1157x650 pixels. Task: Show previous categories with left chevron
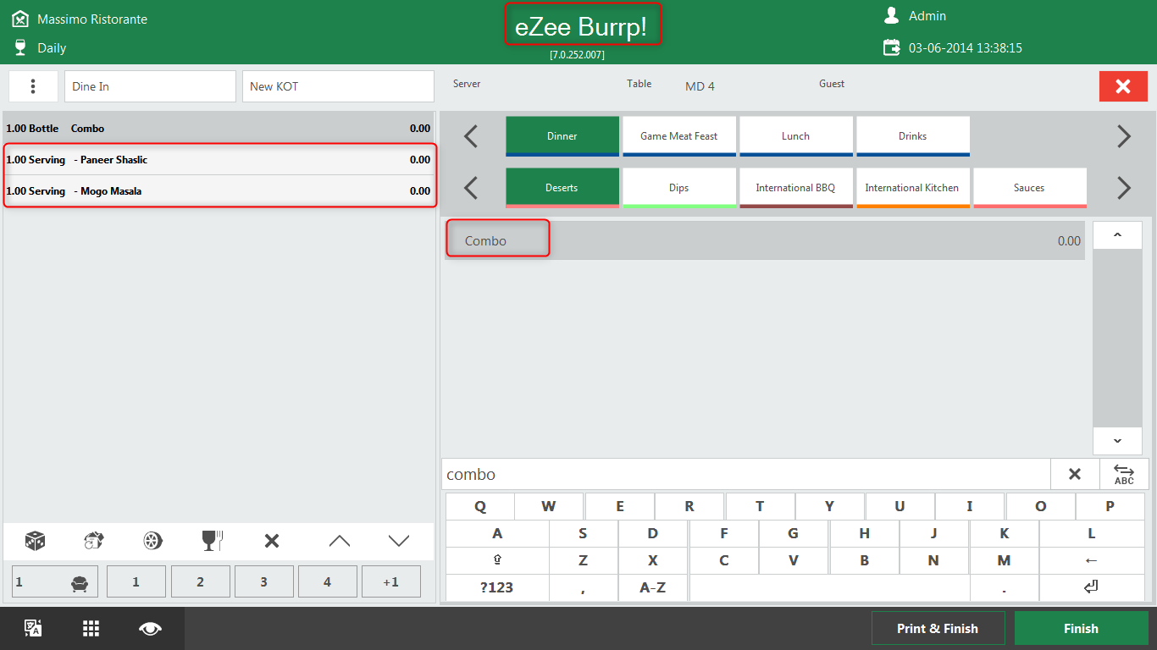click(471, 188)
